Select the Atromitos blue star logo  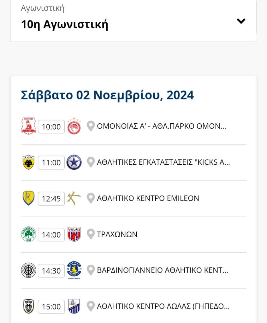[x=74, y=162]
